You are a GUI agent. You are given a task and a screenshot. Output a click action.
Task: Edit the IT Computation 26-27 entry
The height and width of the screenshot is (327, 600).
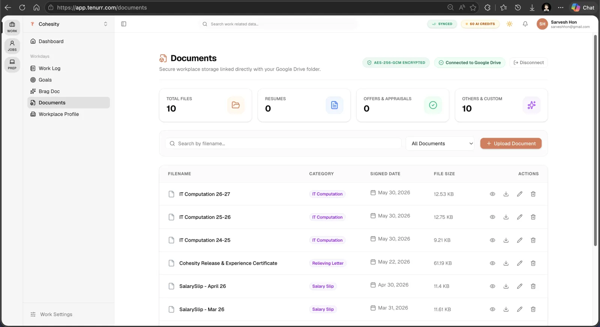pos(520,194)
